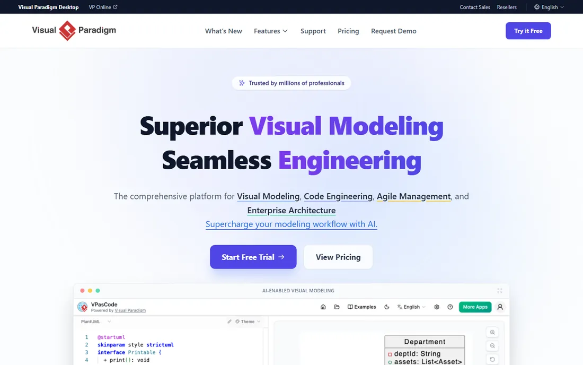Open the What's New menu item
The image size is (583, 365).
[224, 31]
